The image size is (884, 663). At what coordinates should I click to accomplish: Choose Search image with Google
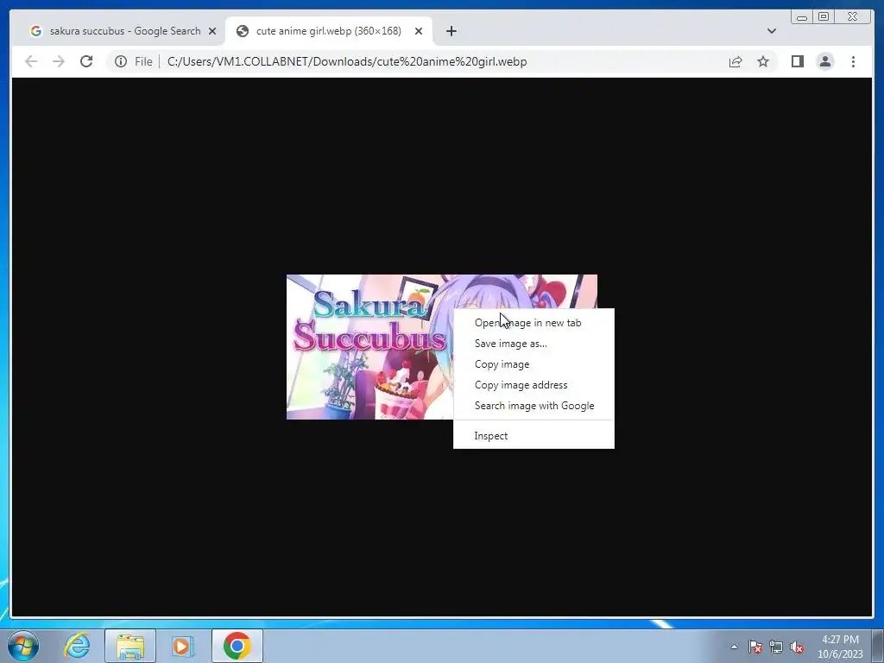coord(534,406)
